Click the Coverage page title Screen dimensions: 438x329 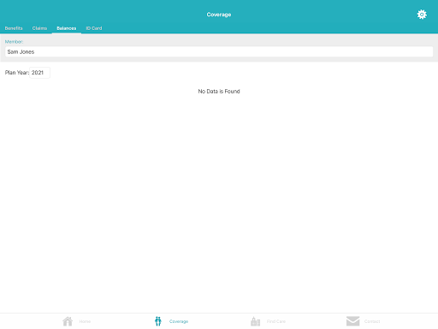(x=219, y=15)
